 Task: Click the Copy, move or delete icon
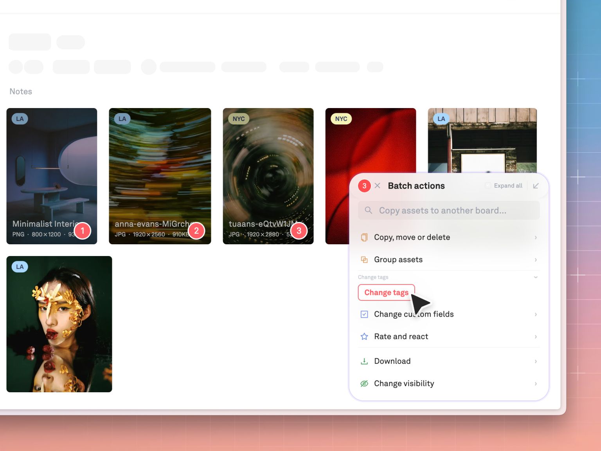[364, 237]
